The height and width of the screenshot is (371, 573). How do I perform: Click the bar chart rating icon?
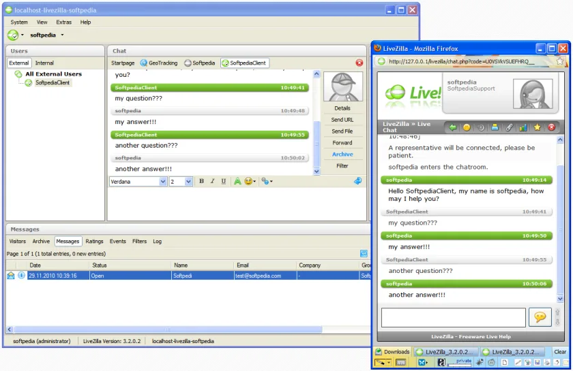[x=523, y=127]
